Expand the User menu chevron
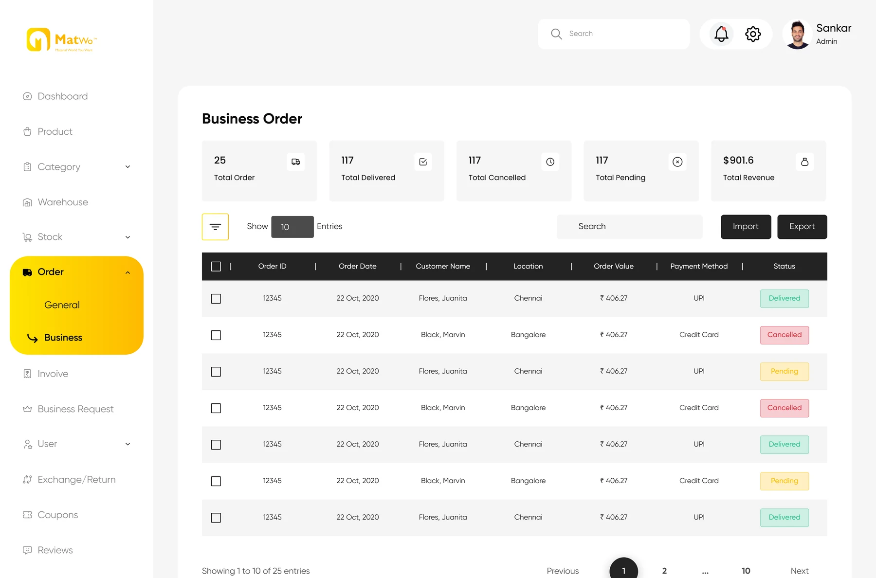The width and height of the screenshot is (876, 578). click(x=128, y=444)
